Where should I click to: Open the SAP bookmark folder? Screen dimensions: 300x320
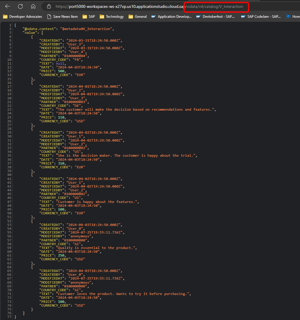coord(89,17)
